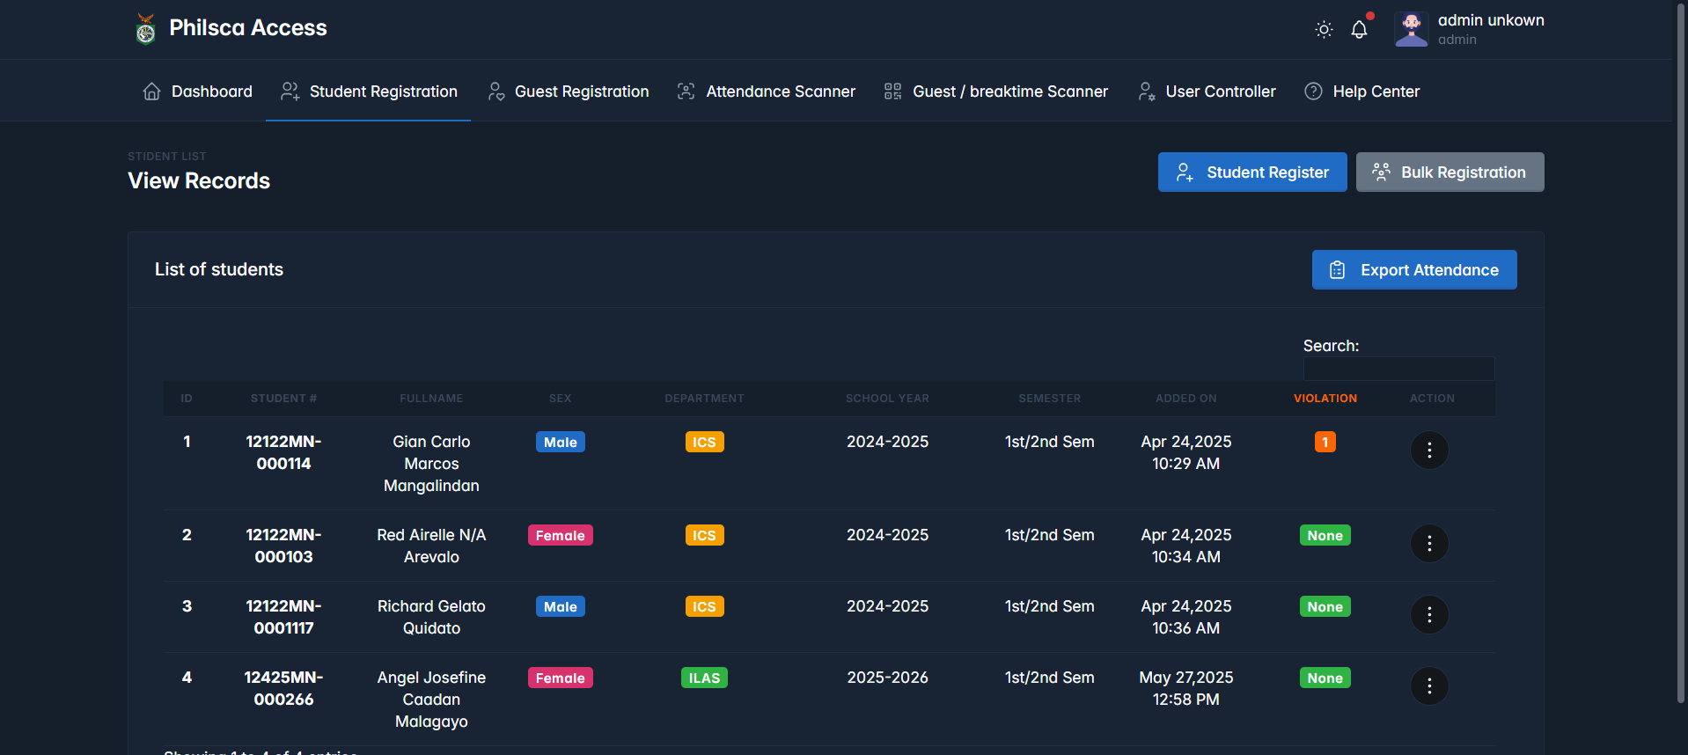Click the admin user avatar

1412,29
